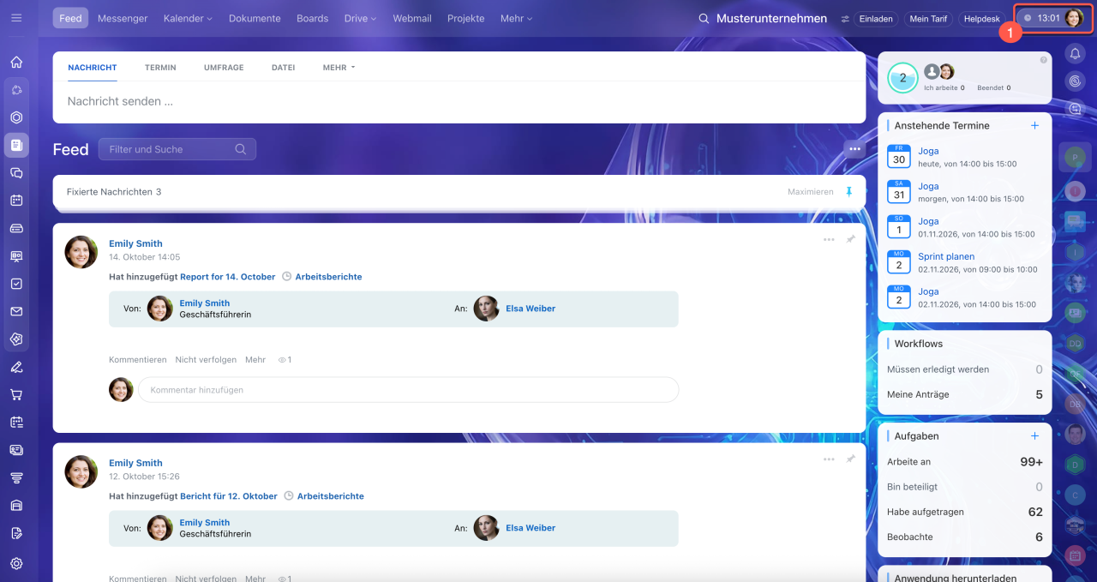Add a new task with Aufgaben plus

click(x=1034, y=435)
